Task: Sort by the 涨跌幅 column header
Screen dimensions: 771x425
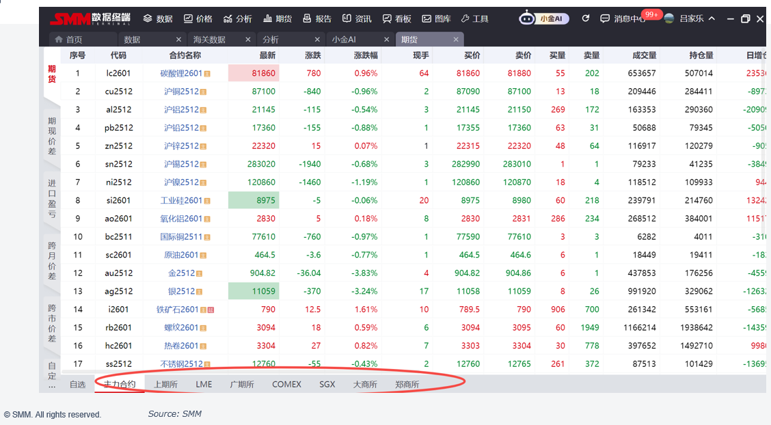Action: click(365, 55)
